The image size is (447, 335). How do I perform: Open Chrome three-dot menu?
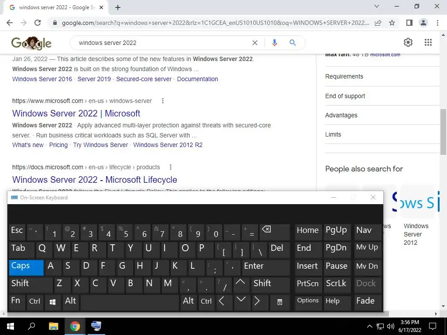(437, 23)
